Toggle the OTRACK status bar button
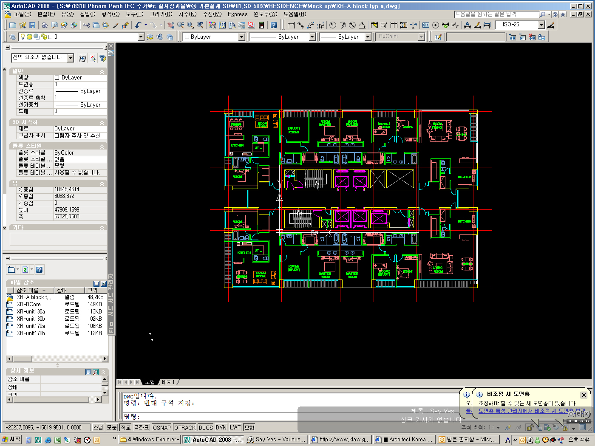Image resolution: width=595 pixels, height=446 pixels. click(x=185, y=428)
